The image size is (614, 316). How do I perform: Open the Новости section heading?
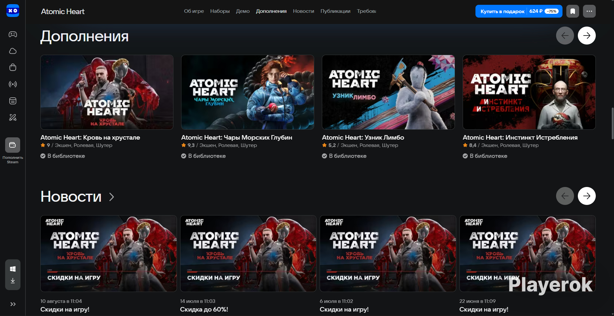[x=71, y=197]
